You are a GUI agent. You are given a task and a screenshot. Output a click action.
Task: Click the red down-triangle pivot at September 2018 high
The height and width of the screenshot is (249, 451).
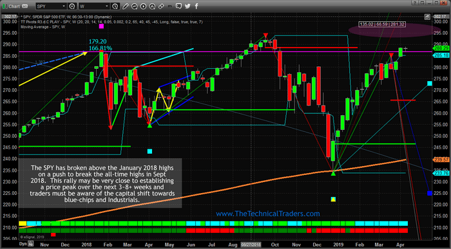coord(265,35)
